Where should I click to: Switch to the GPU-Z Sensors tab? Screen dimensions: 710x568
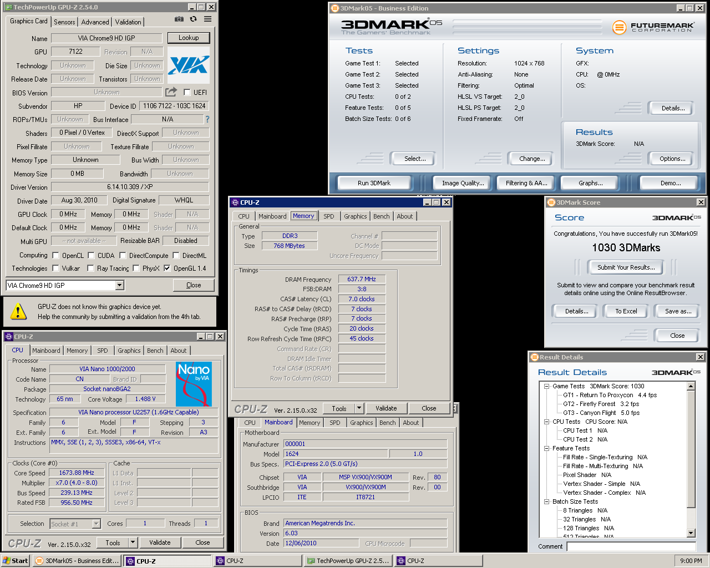(64, 22)
